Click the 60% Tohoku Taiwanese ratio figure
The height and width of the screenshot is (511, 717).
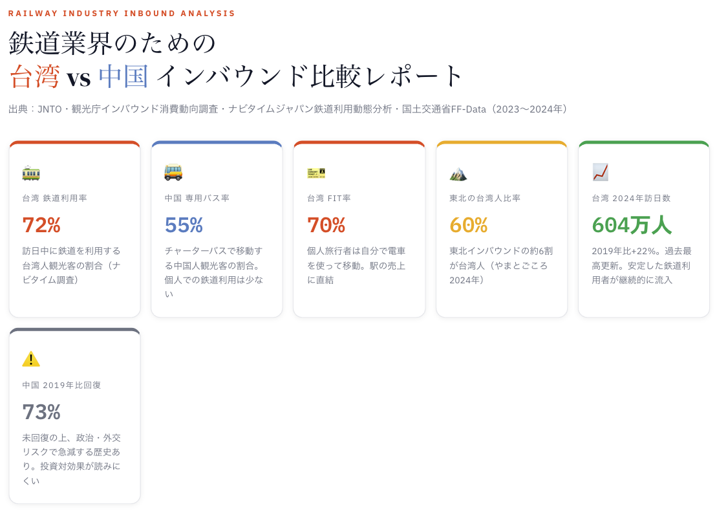coord(468,225)
